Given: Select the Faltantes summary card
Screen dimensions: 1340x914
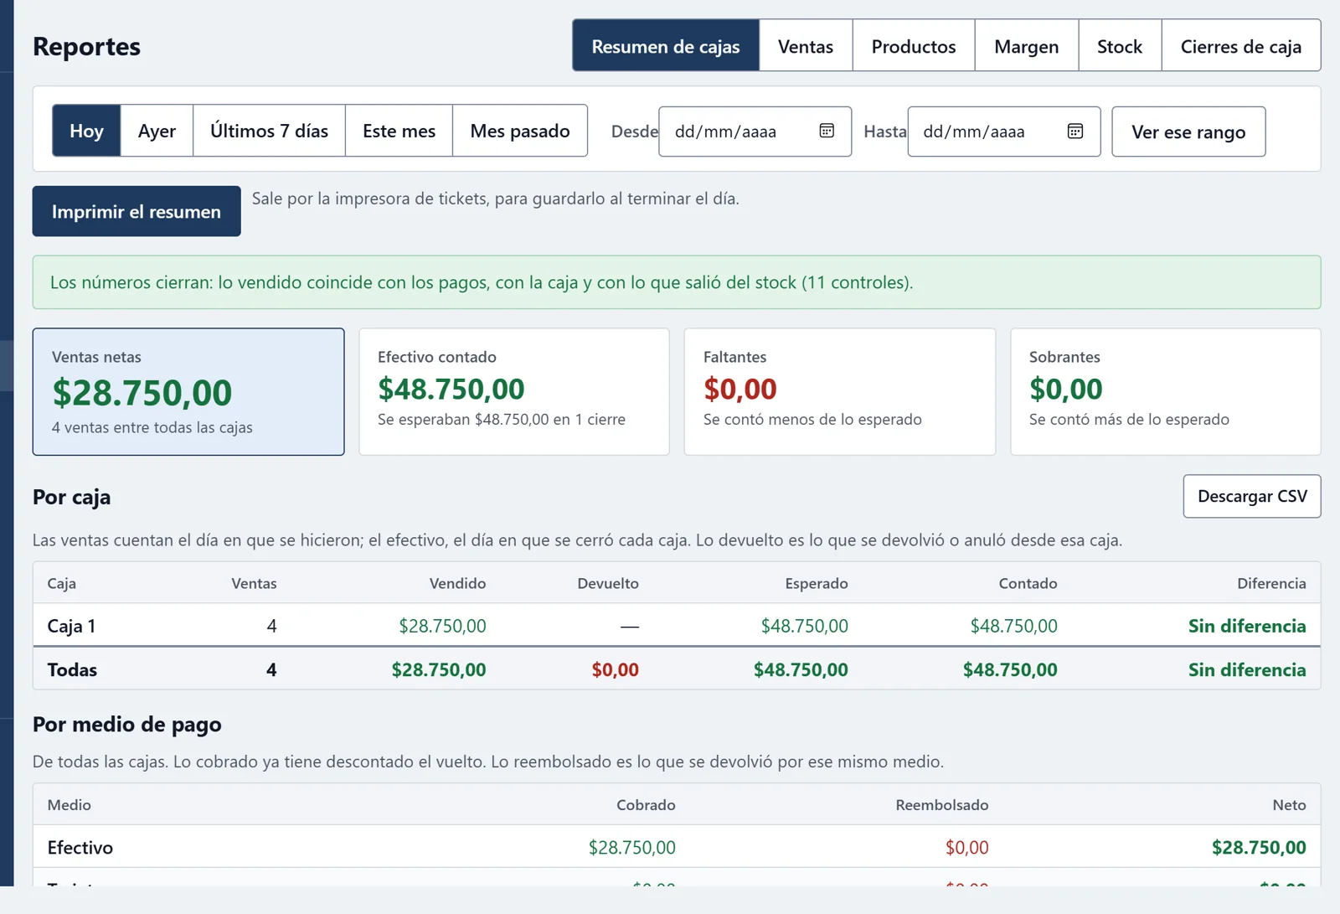Looking at the screenshot, I should click(x=840, y=391).
